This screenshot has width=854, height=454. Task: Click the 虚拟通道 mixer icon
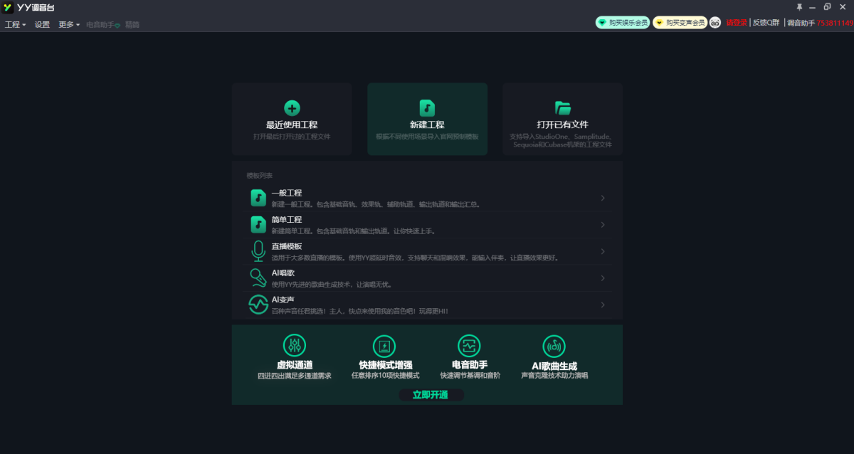[x=294, y=346]
